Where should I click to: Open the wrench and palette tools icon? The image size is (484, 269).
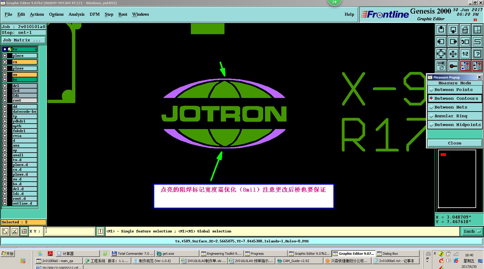click(x=441, y=66)
